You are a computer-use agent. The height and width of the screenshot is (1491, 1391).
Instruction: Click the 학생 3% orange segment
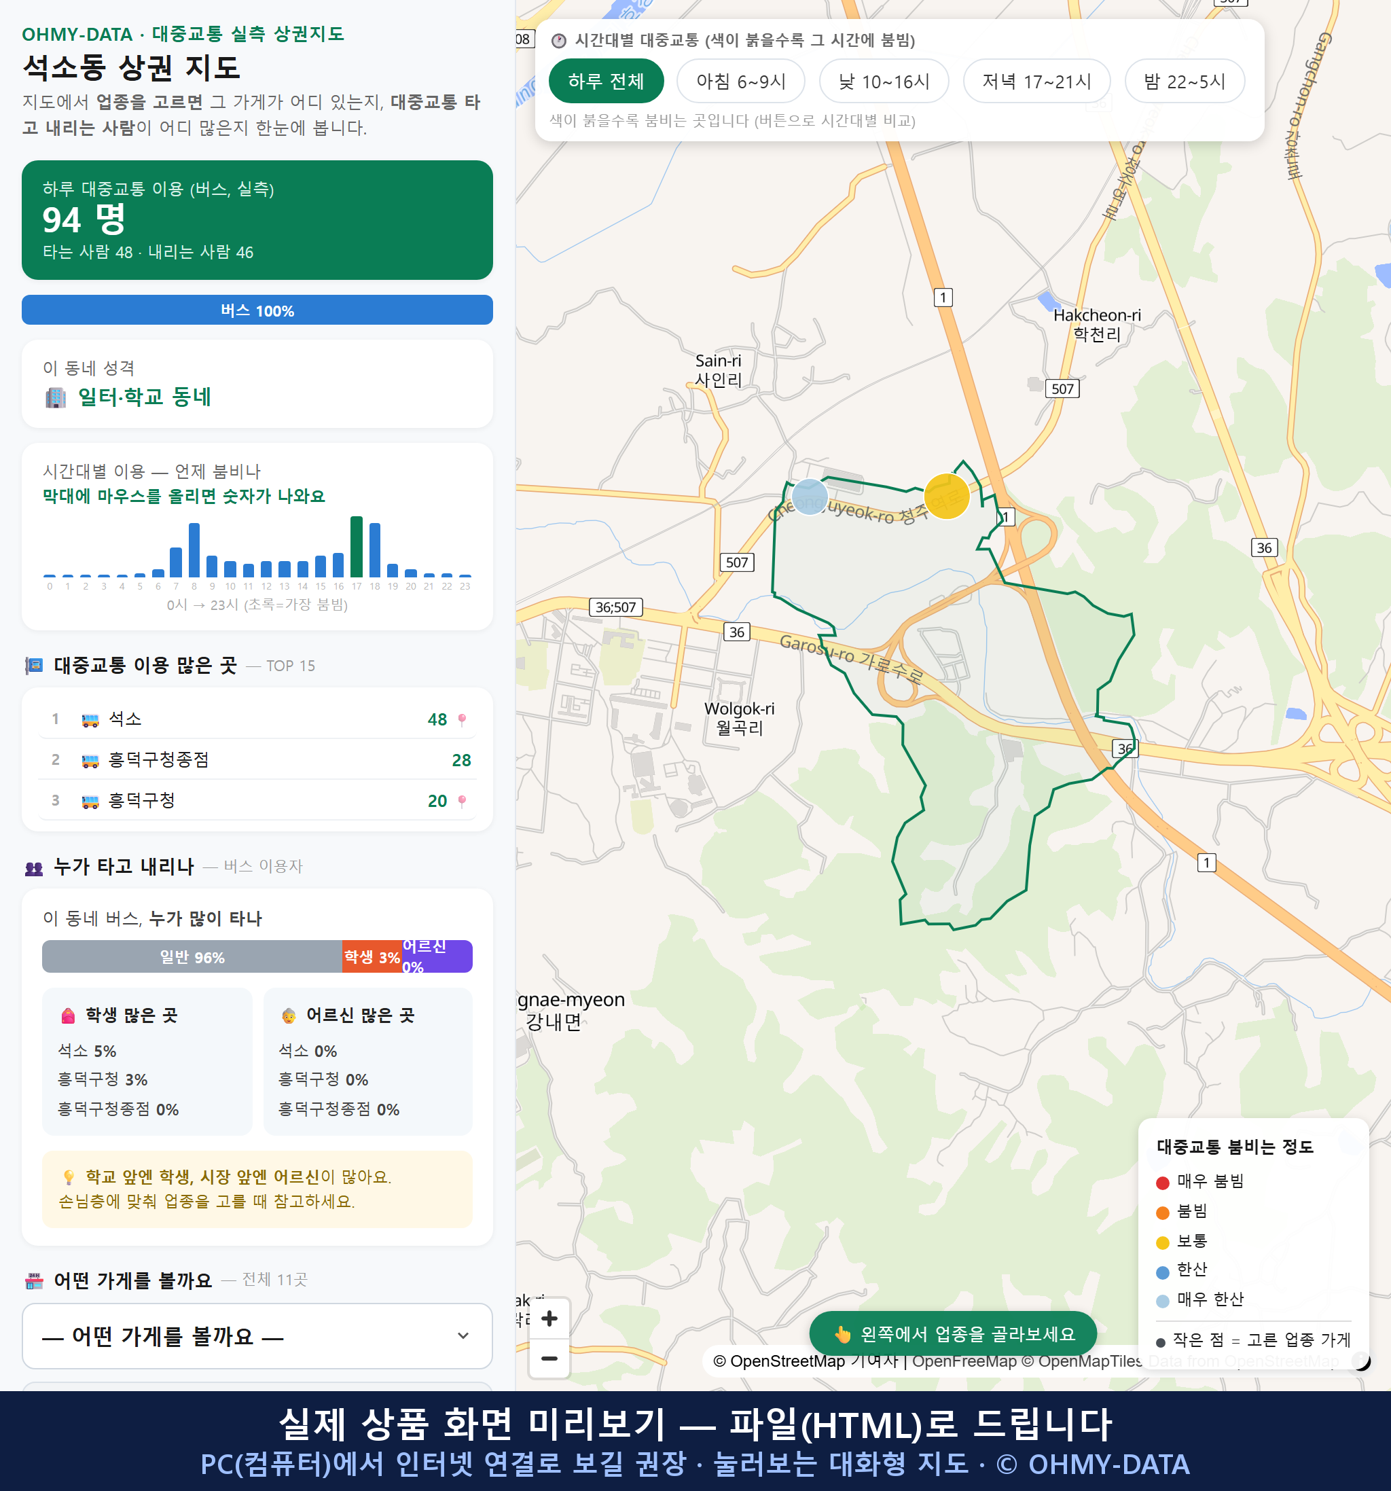pyautogui.click(x=372, y=957)
